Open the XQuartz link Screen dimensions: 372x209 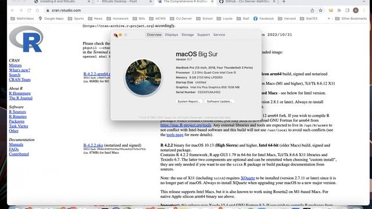(248, 178)
